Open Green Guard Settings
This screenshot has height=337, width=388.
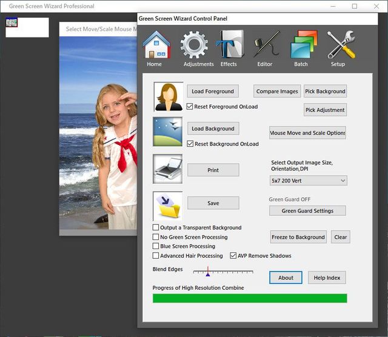tap(307, 211)
